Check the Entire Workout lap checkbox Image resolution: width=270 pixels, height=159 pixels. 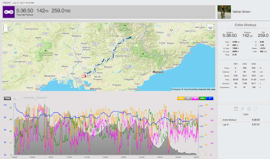coord(220,120)
